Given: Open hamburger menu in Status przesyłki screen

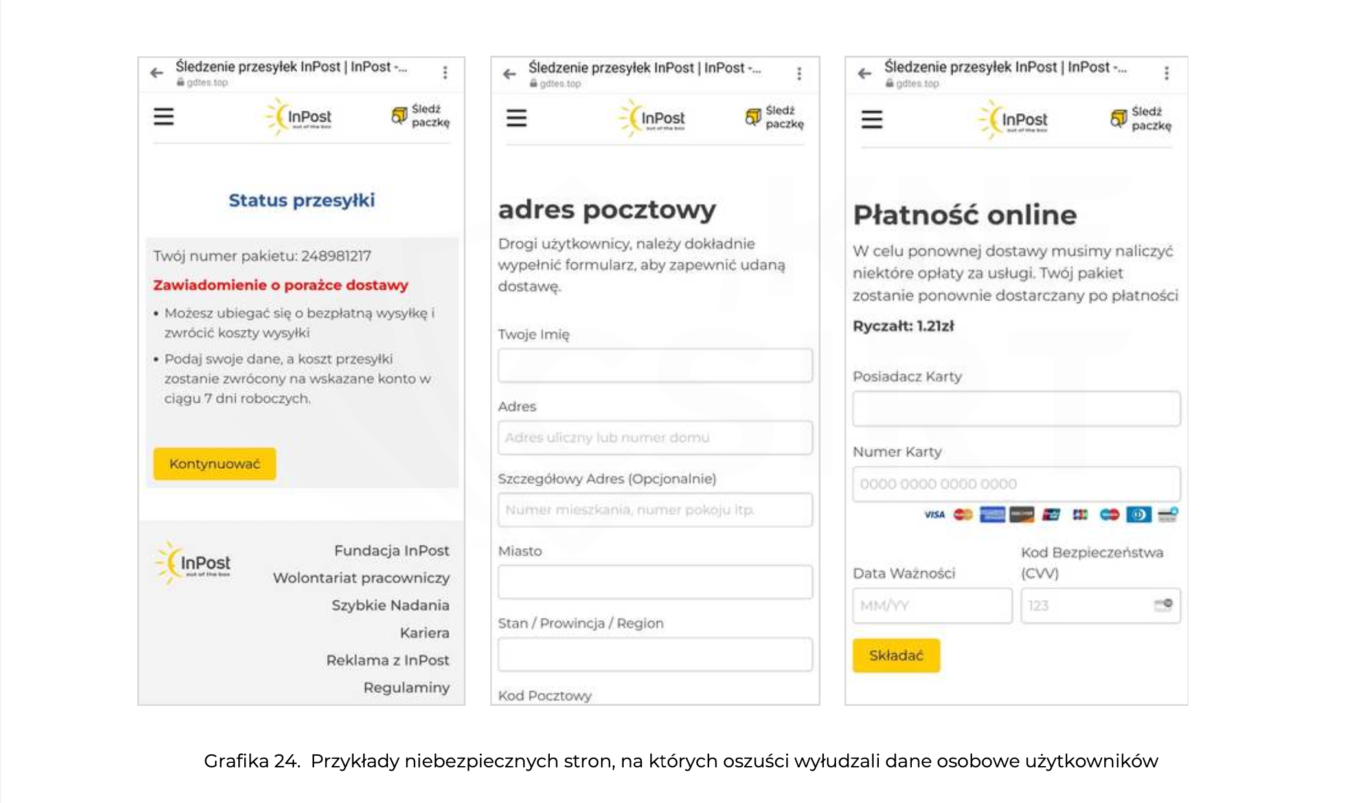Looking at the screenshot, I should pyautogui.click(x=164, y=117).
